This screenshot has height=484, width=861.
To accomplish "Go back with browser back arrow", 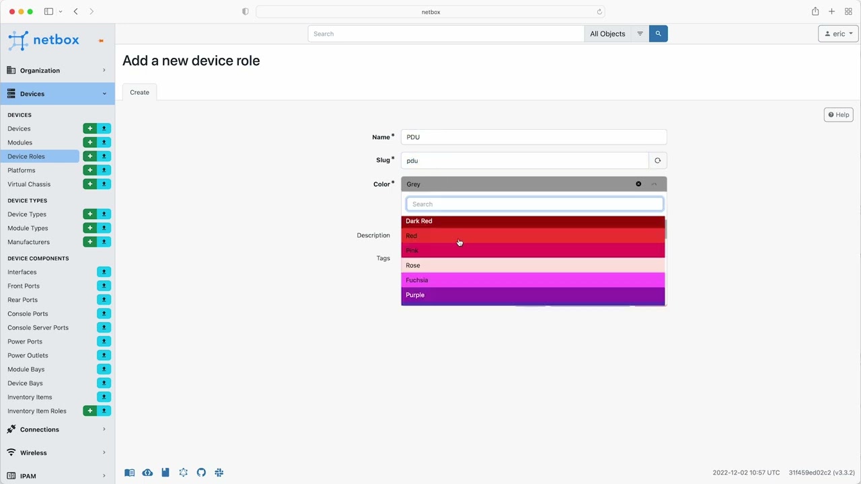I will (x=75, y=11).
